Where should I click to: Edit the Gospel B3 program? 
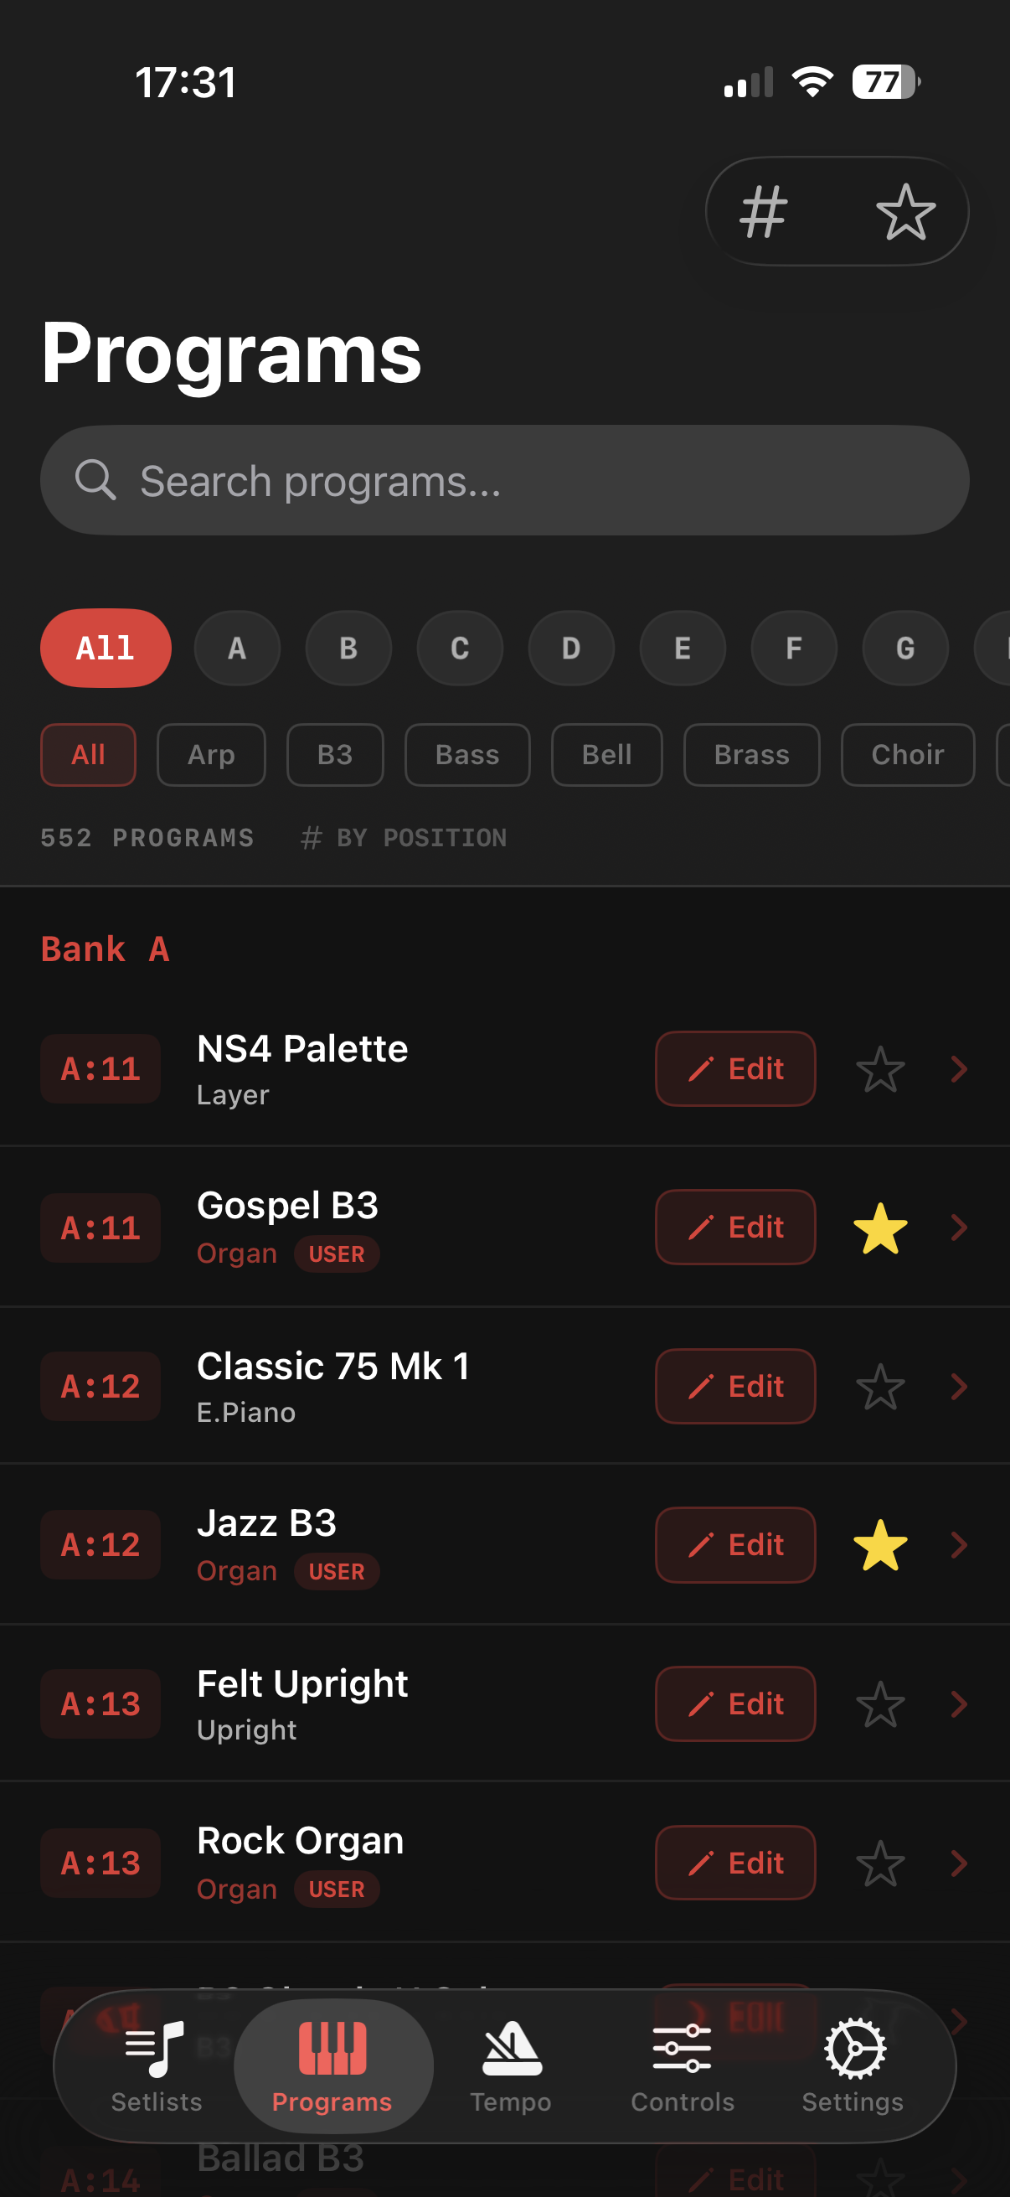point(734,1228)
